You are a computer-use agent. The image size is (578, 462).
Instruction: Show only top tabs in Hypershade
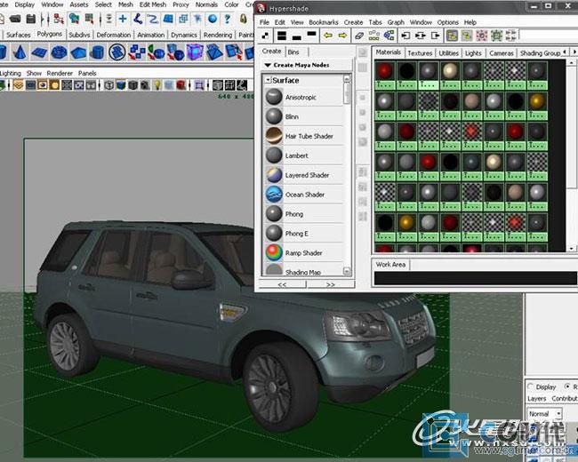(x=311, y=35)
